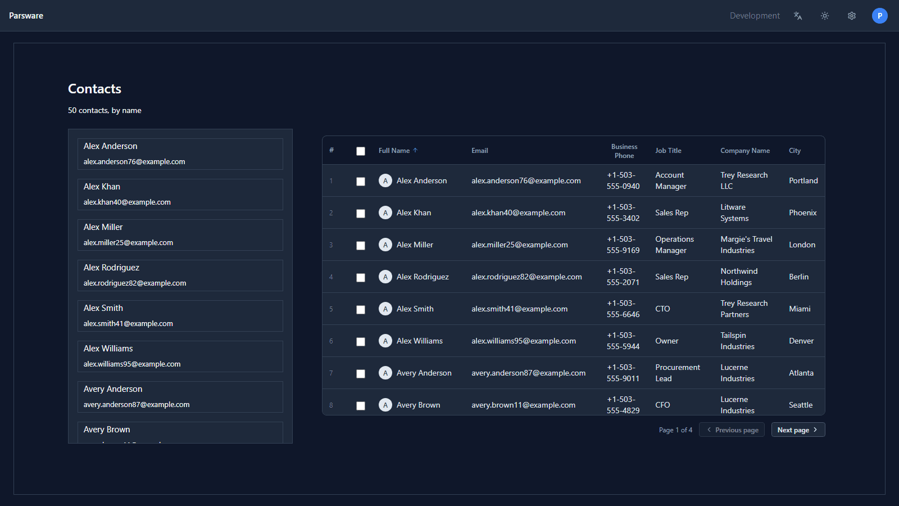
Task: Sort by the Job Title column header
Action: [x=668, y=151]
